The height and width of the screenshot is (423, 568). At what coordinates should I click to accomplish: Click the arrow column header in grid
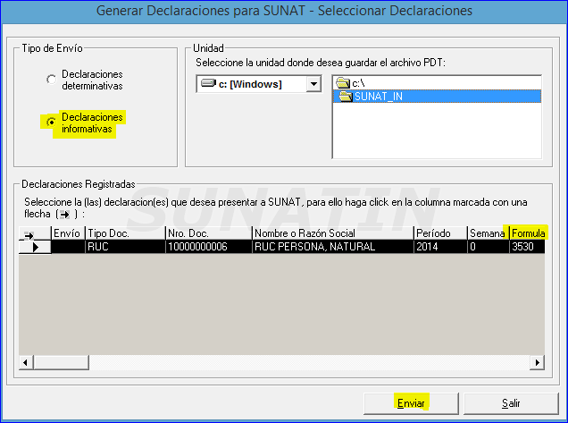point(35,233)
